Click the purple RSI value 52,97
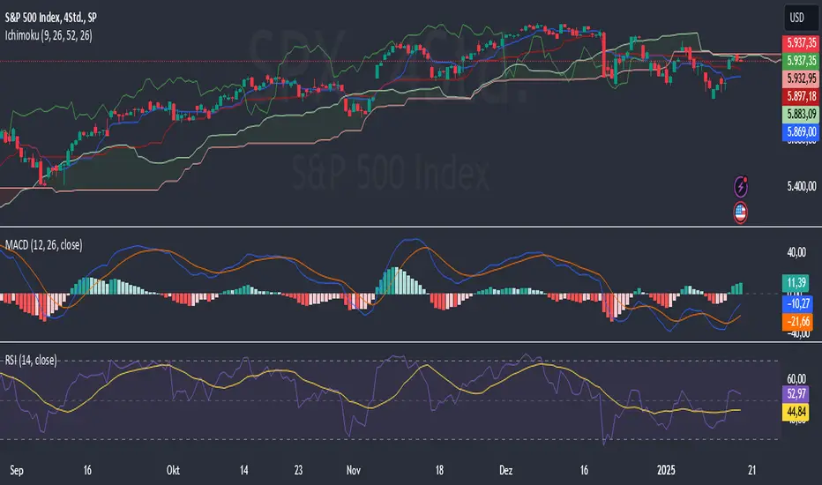This screenshot has width=822, height=485. coord(796,394)
